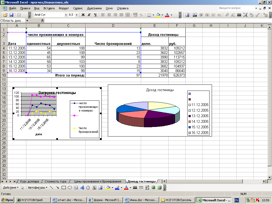Click the EN language indicator
Viewport: 272px width, 204px height.
(236, 200)
